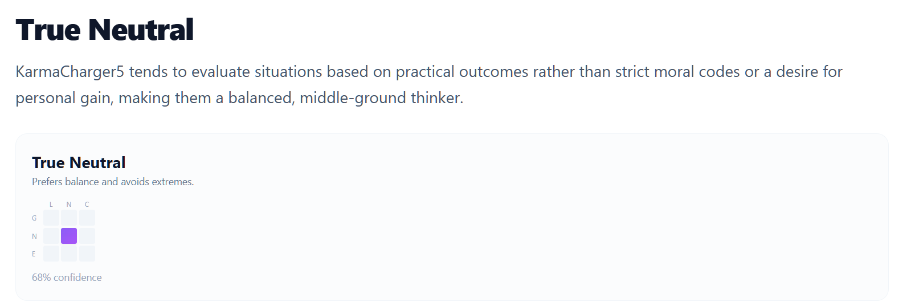911x306 pixels.
Task: Select the Lawful Good grid cell
Action: click(51, 218)
